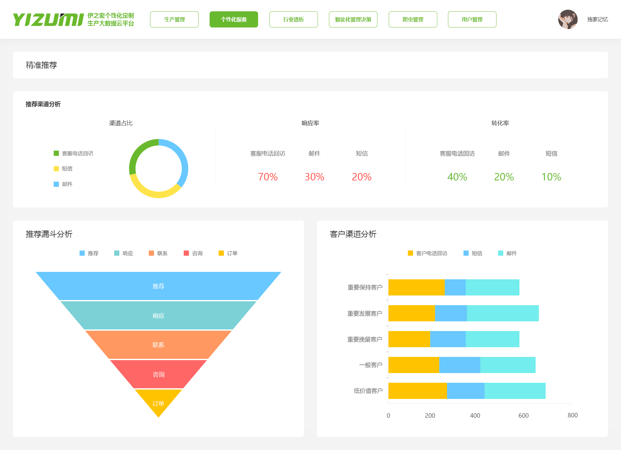
Task: Toggle 客户电话回访 bar legend swatch
Action: (x=410, y=253)
